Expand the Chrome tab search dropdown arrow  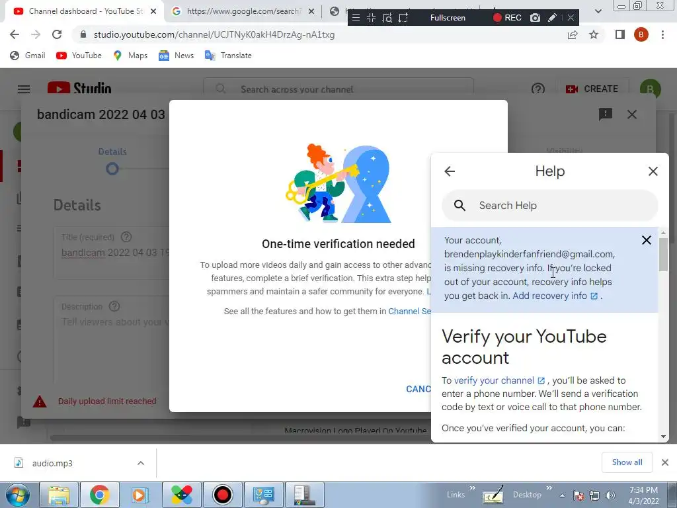[598, 11]
